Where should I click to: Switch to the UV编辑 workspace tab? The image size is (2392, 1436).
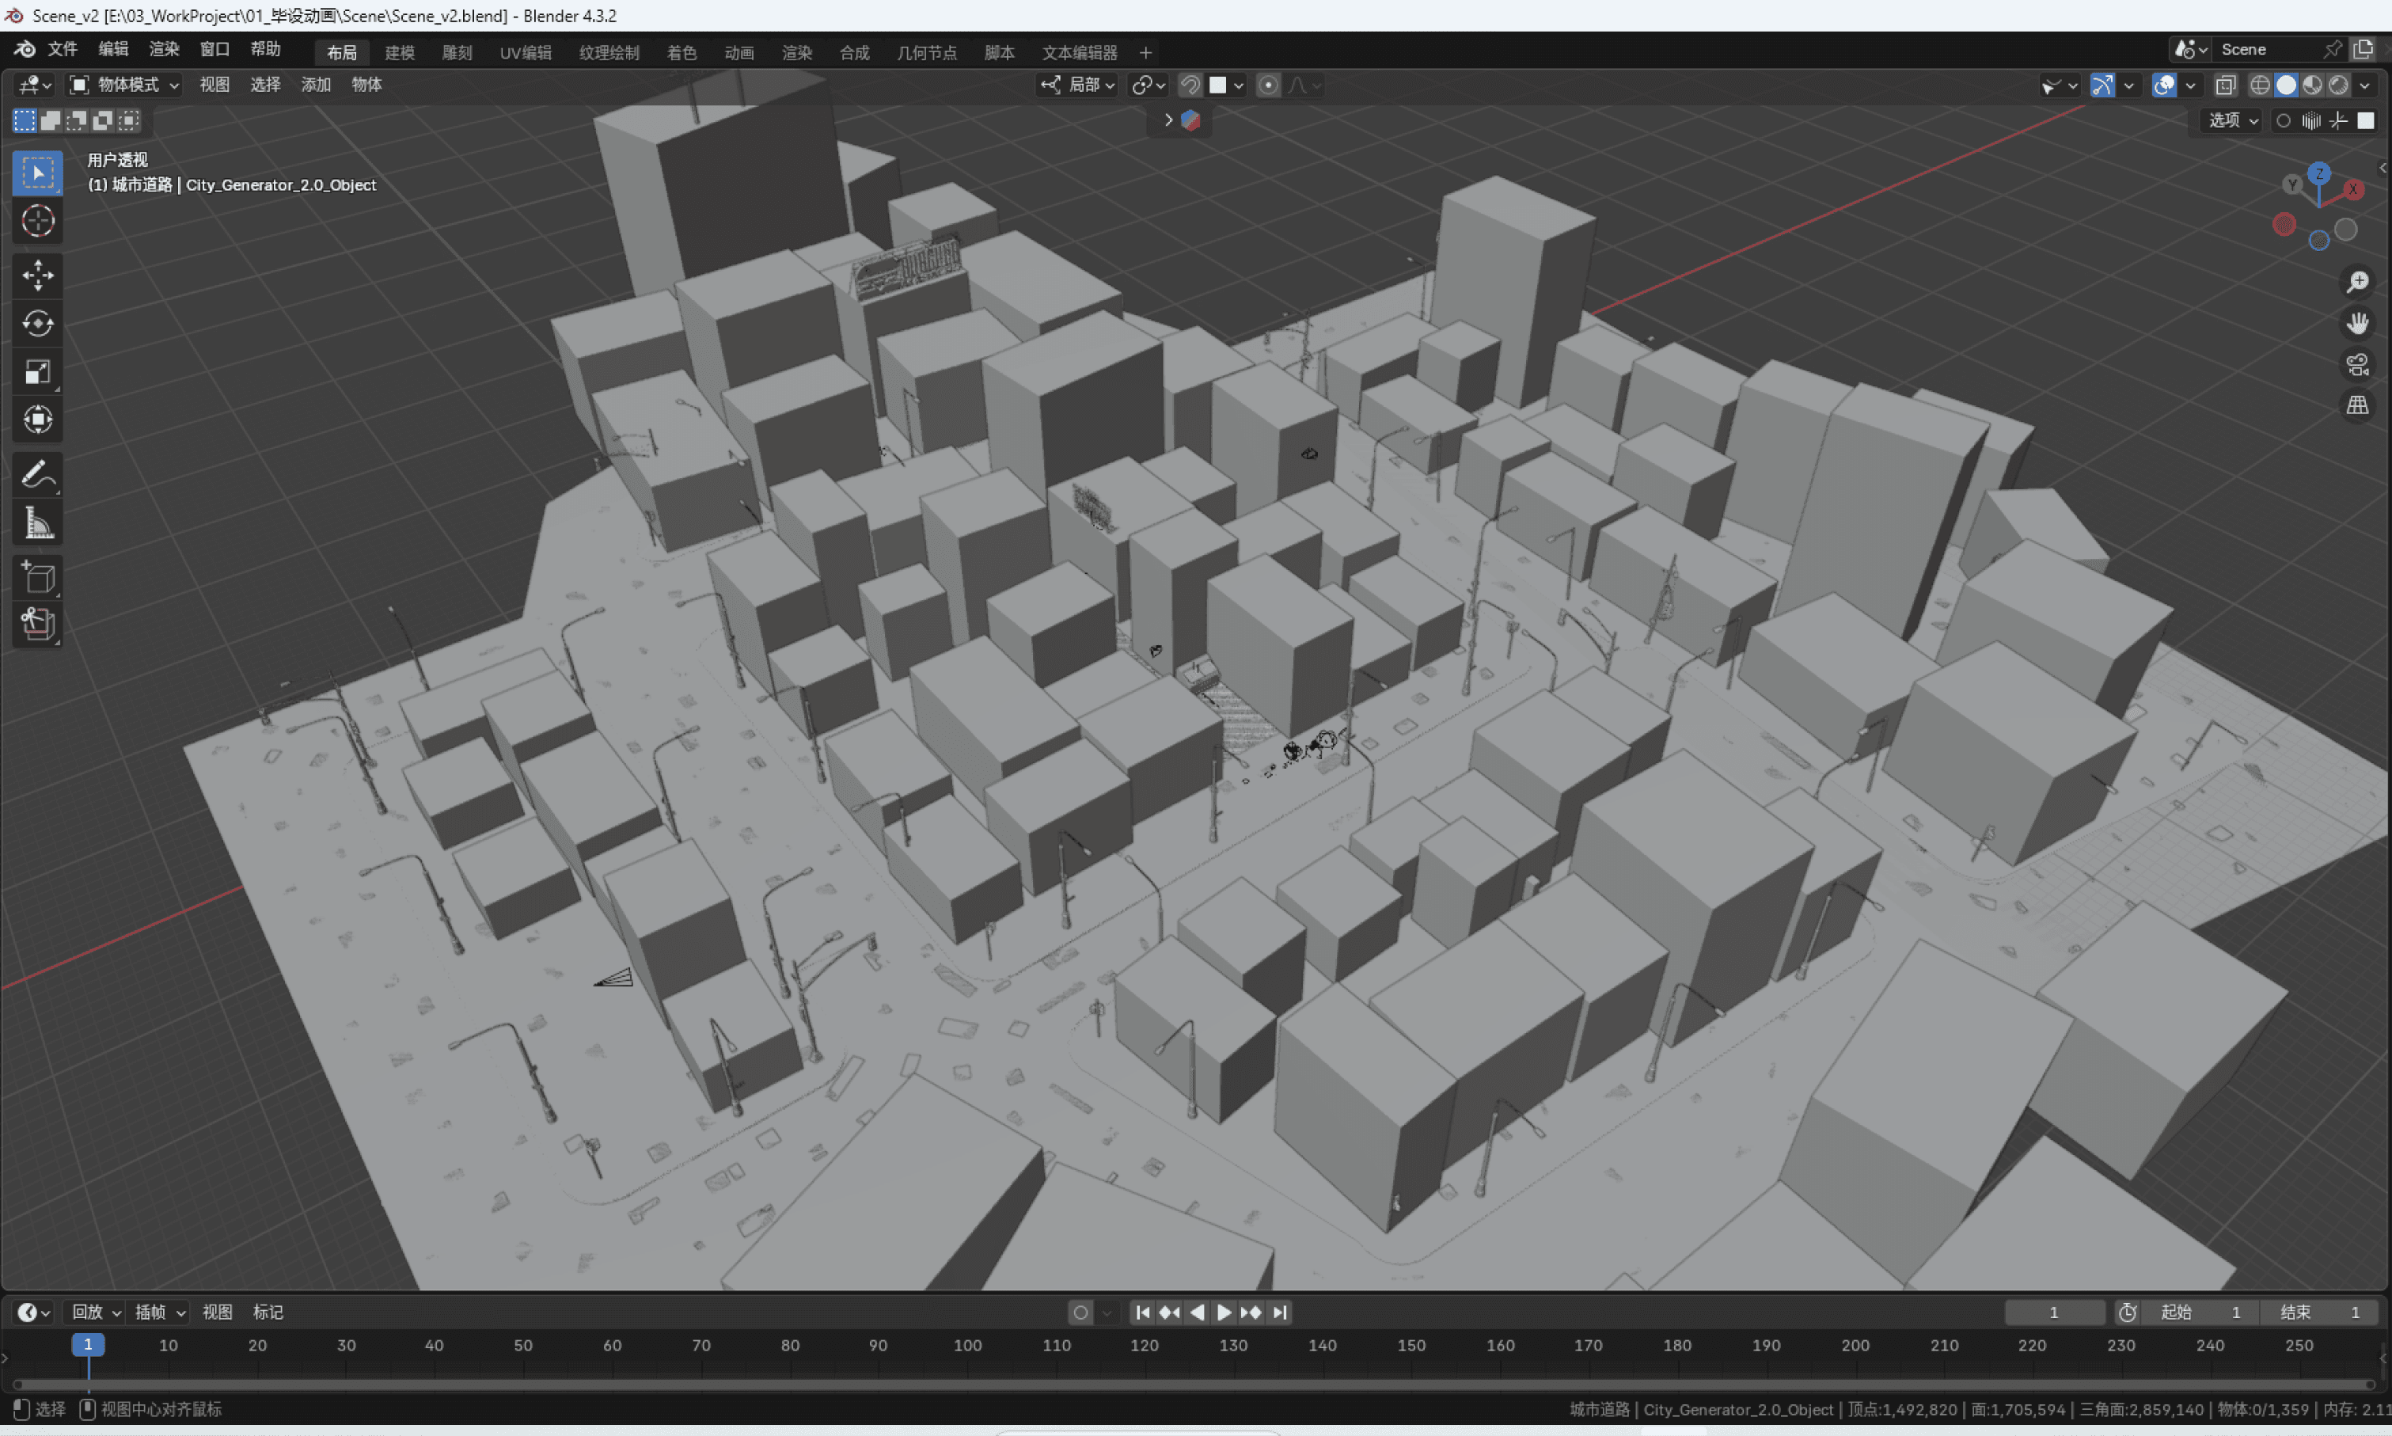click(x=526, y=52)
